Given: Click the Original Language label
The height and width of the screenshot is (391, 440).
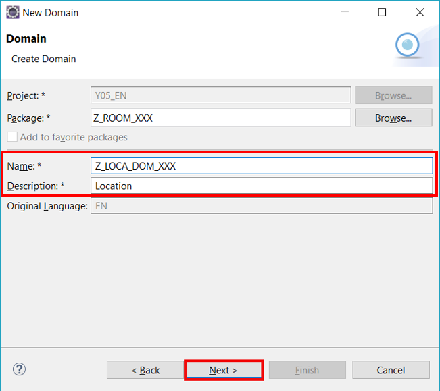Looking at the screenshot, I should [x=47, y=206].
